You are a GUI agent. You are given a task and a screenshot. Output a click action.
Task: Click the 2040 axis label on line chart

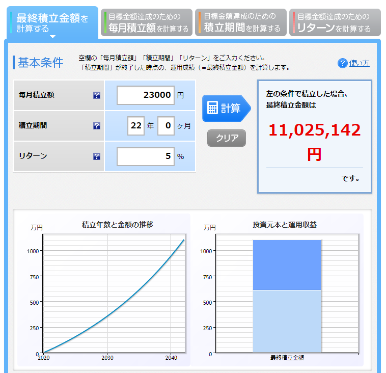coord(171,358)
